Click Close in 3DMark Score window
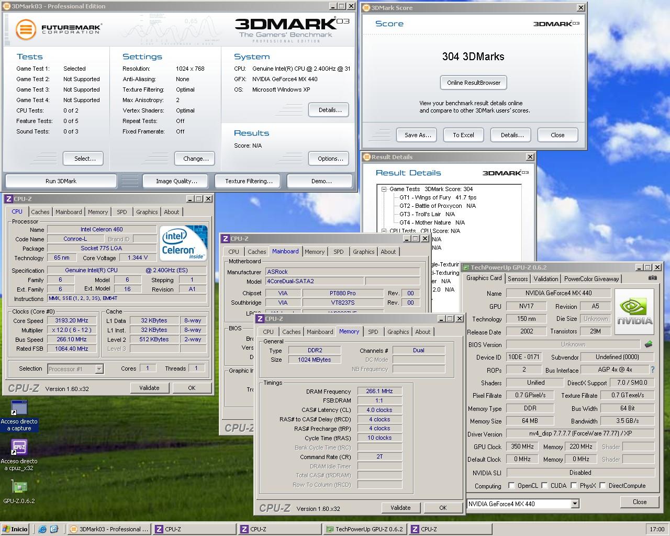 click(x=557, y=135)
